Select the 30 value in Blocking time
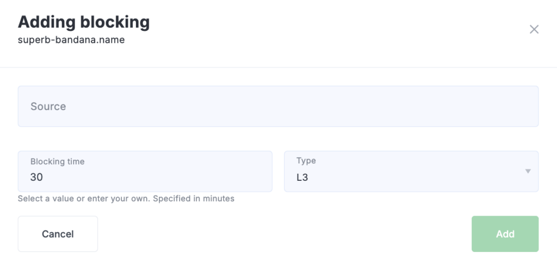Screen dimensions: 557x266 [x=37, y=178]
